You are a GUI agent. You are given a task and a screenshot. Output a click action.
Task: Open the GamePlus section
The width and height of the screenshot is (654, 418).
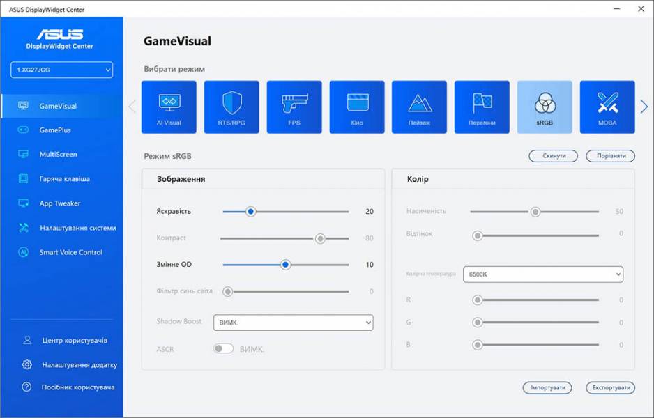(62, 130)
